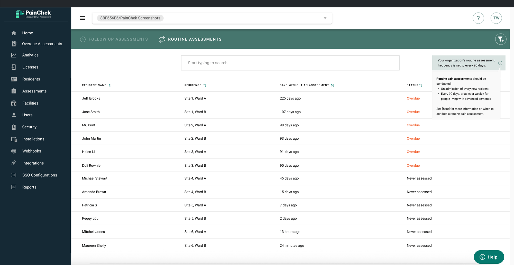This screenshot has width=514, height=265.
Task: Select resident Doli Rownie
Action: 91,166
